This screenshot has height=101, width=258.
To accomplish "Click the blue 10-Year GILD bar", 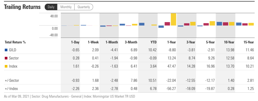I will tap(219, 24).
